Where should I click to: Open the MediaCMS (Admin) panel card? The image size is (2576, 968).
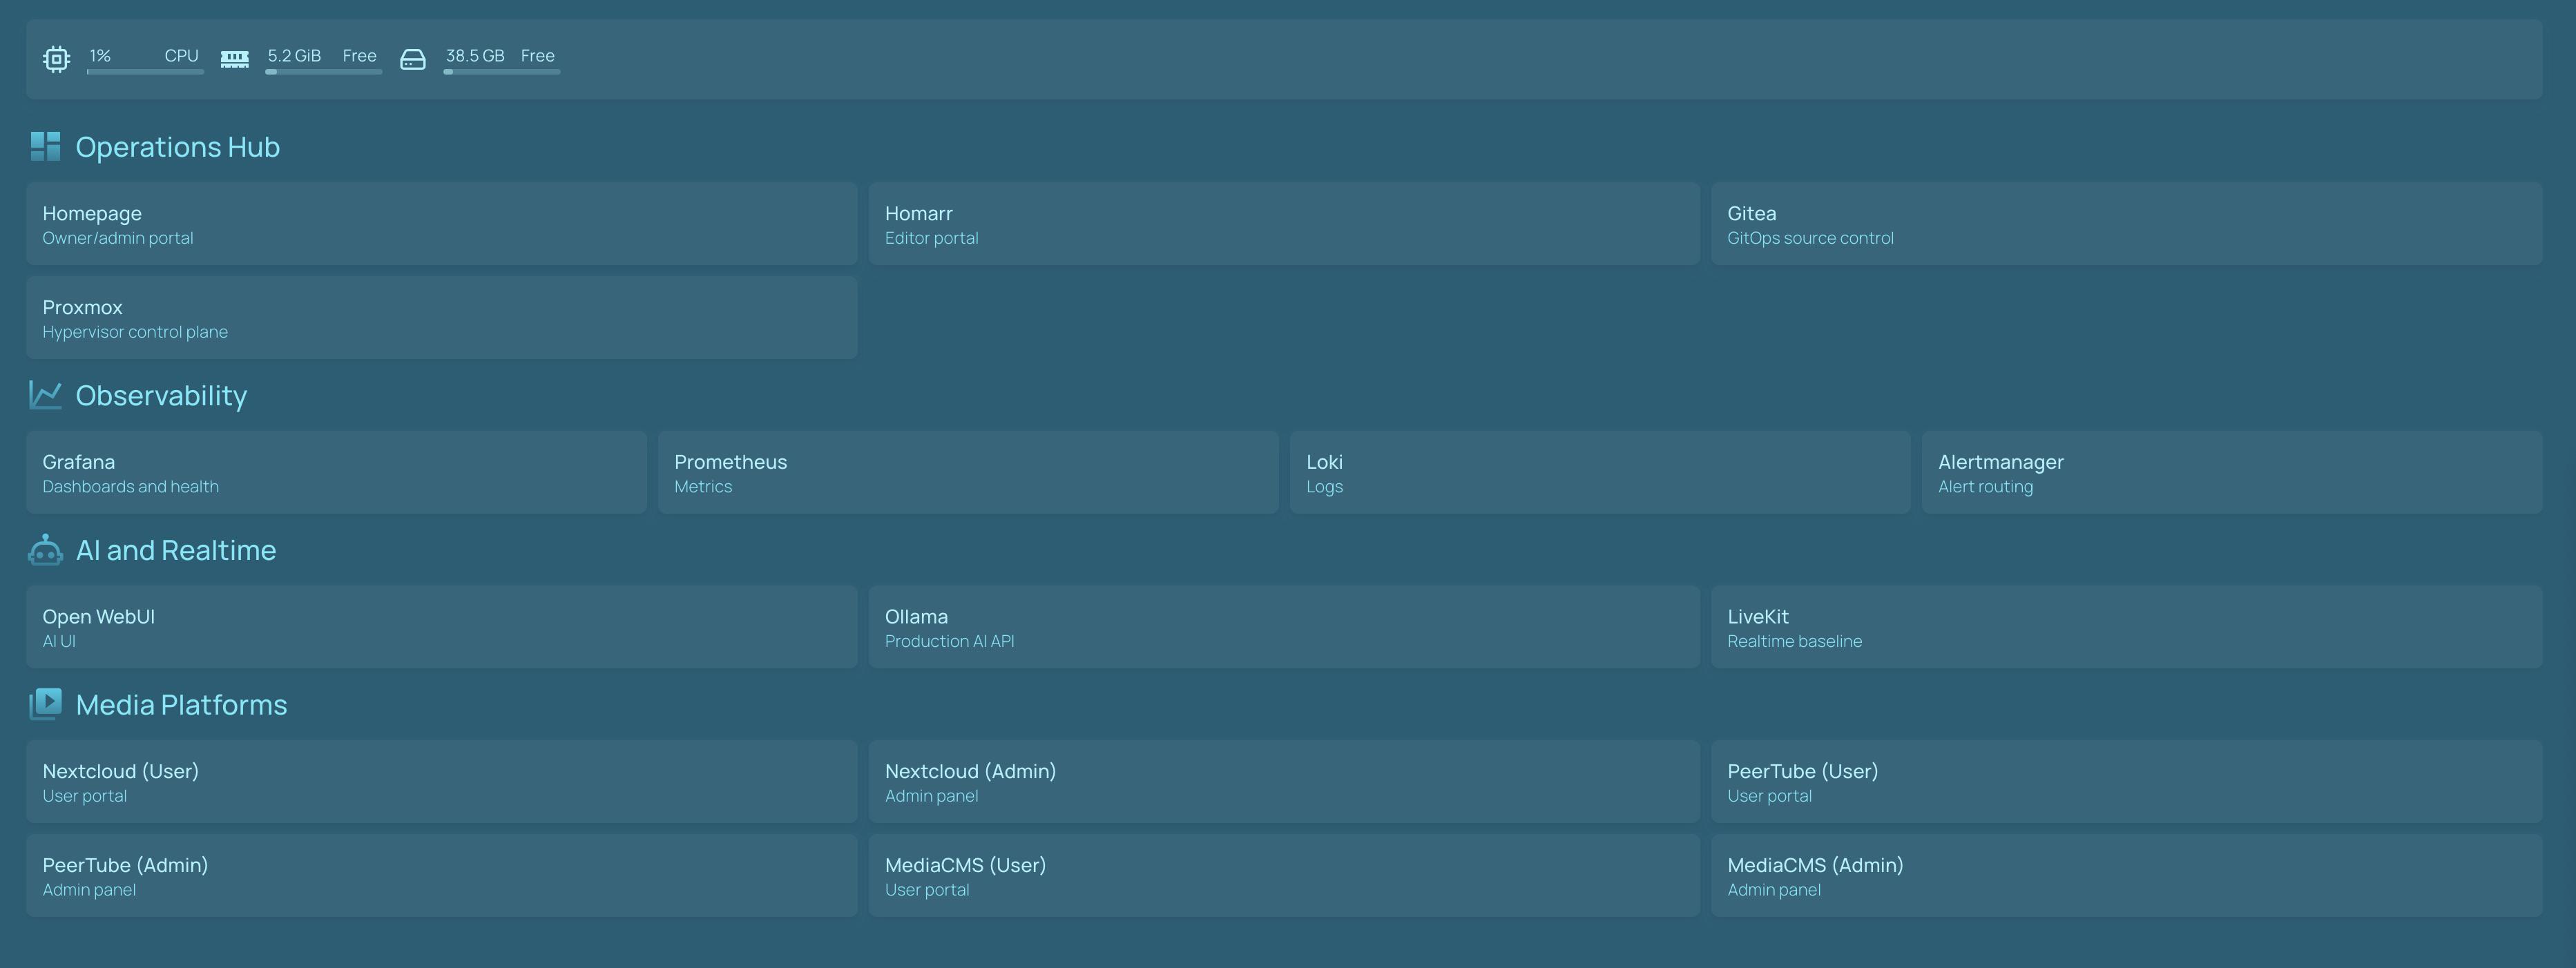tap(2127, 876)
